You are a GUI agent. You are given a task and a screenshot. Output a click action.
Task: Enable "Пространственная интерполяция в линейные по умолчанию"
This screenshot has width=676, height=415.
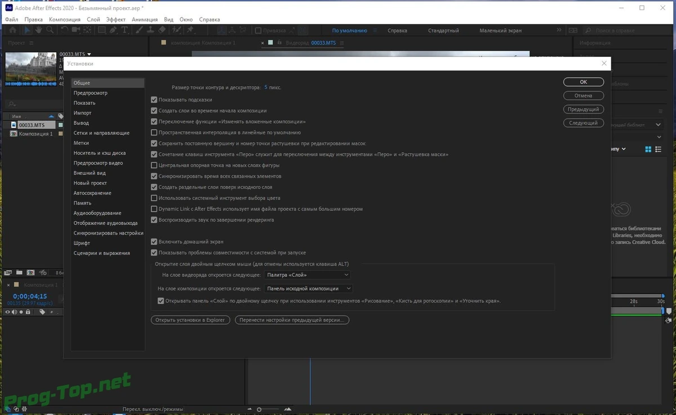point(154,133)
